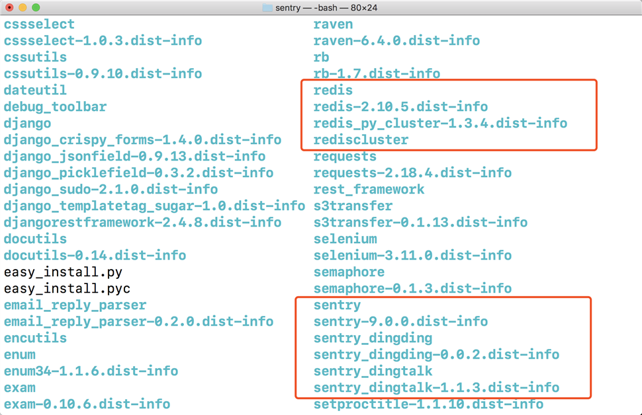Select 'django_jsonfield-0.9.13.dist-info'
Screen dimensions: 642x415
pos(135,156)
